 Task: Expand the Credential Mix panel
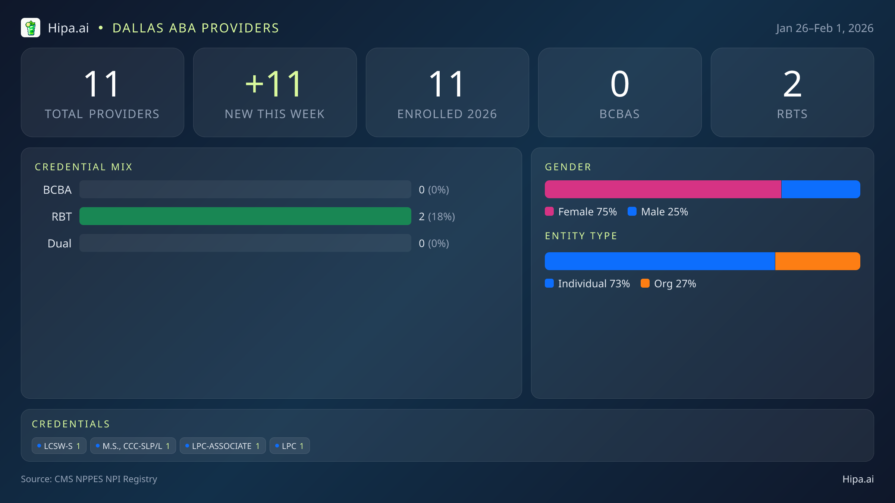(84, 167)
